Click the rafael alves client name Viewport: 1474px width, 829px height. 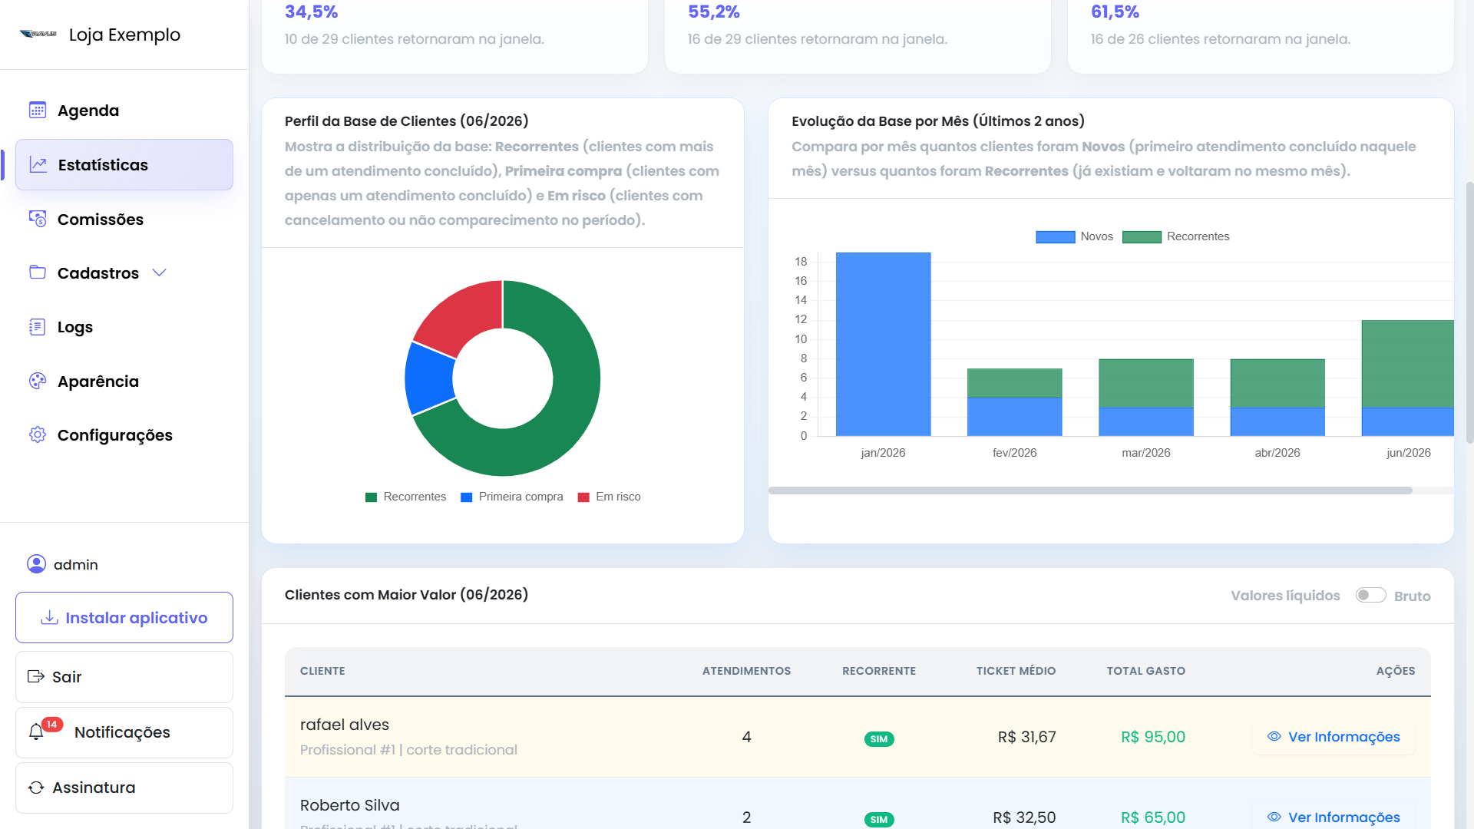[345, 725]
